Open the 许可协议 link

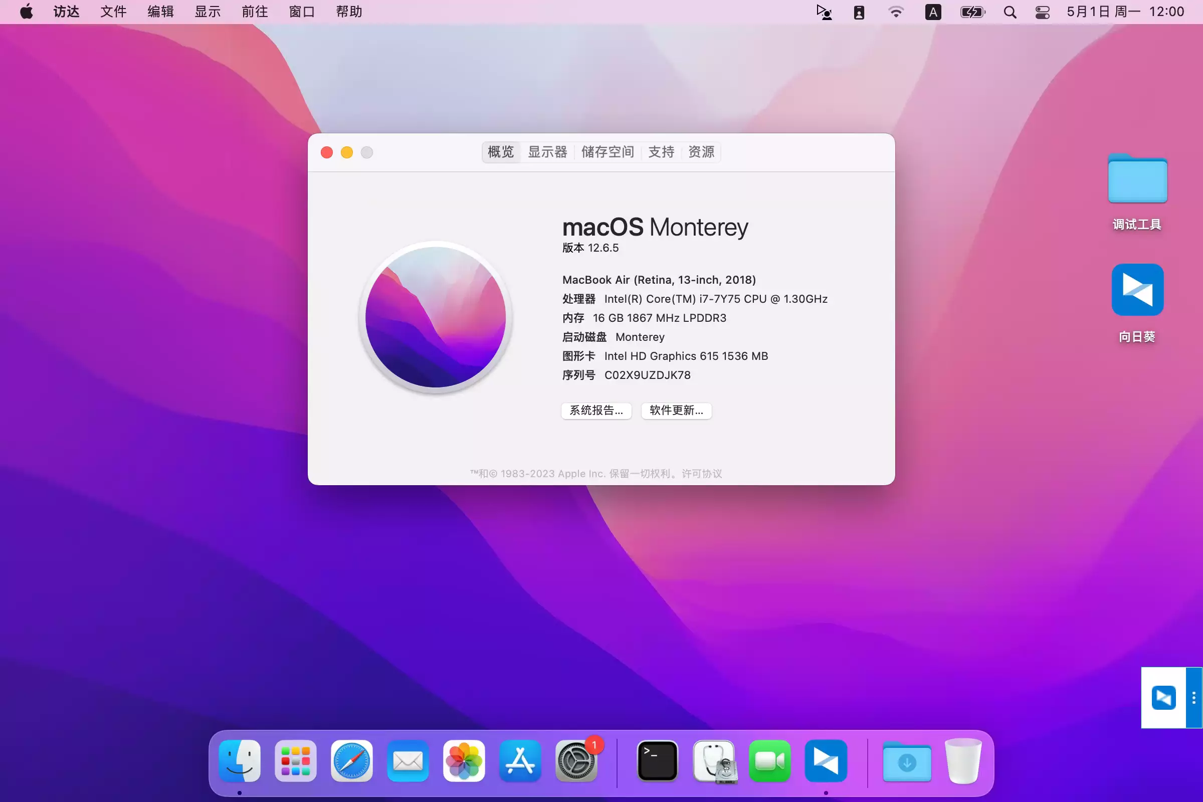pos(701,474)
